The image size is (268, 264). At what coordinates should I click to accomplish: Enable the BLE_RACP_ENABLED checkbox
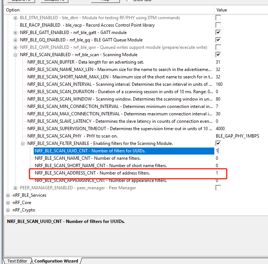tap(218, 25)
